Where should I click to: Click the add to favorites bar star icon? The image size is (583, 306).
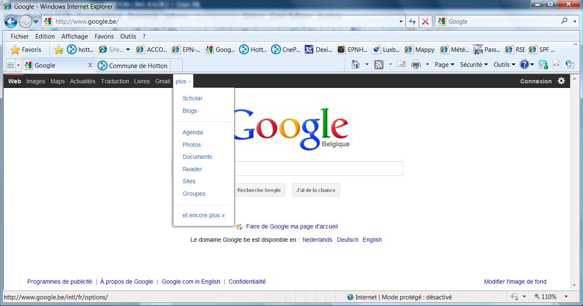(x=59, y=50)
